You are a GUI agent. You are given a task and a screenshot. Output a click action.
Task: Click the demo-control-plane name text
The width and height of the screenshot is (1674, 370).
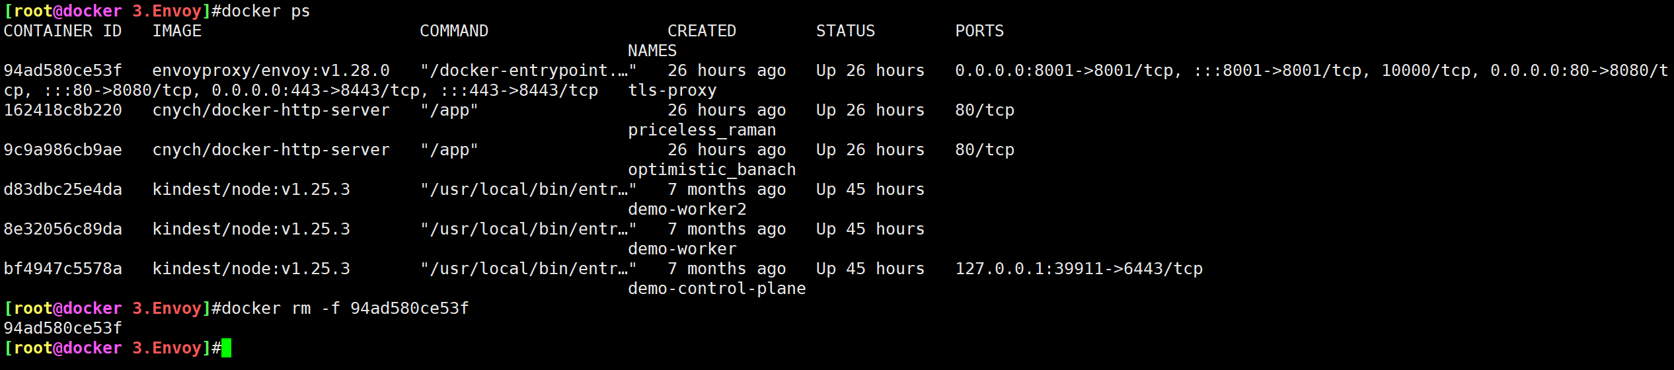(x=717, y=289)
